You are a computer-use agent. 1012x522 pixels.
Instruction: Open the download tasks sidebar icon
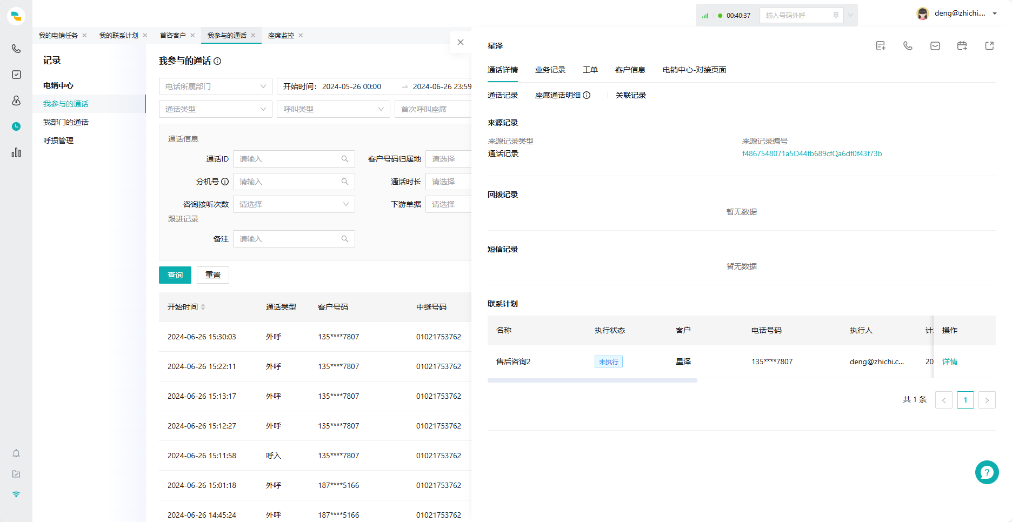[16, 474]
